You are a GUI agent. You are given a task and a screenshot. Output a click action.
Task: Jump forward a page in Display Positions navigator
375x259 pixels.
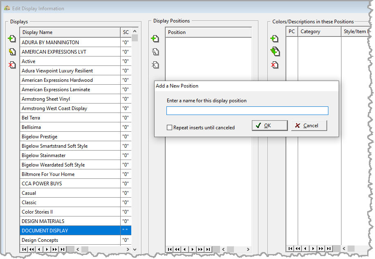point(200,249)
